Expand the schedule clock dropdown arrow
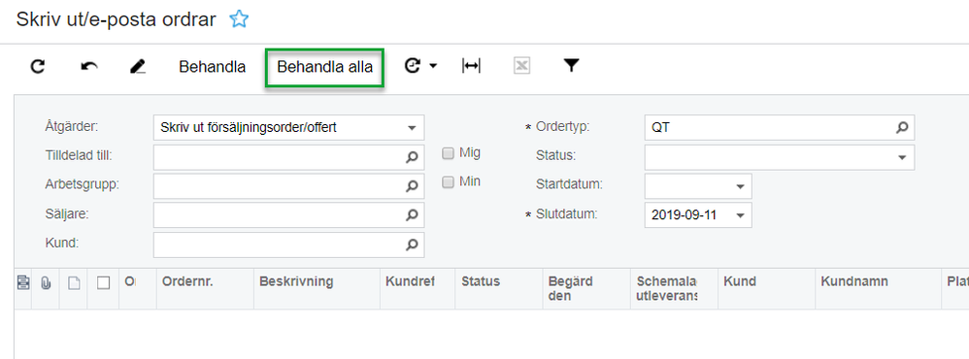 433,66
